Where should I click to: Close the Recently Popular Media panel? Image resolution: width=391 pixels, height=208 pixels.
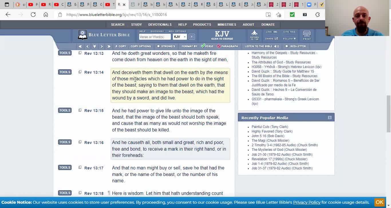330,118
